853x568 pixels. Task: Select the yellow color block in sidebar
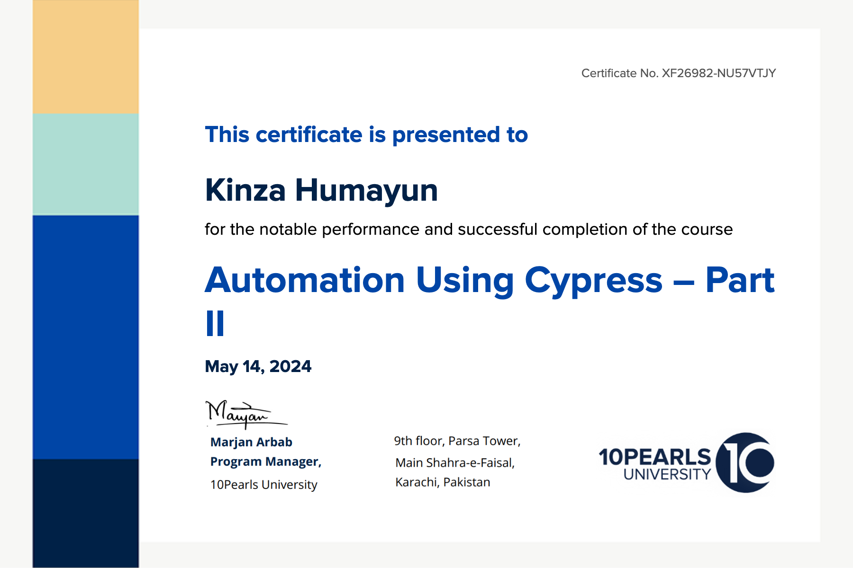[86, 57]
